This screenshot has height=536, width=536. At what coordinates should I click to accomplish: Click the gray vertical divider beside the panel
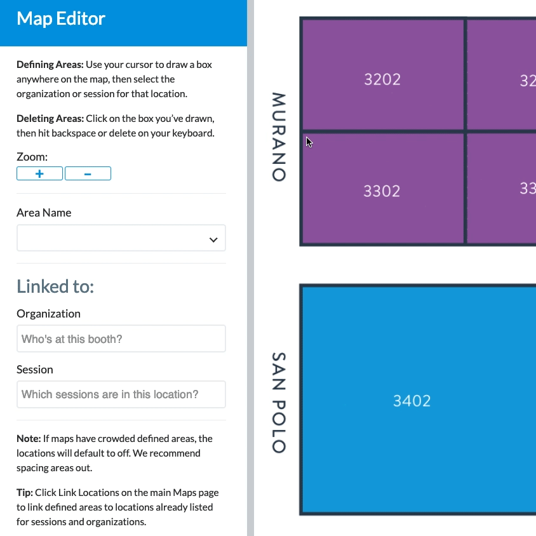[x=250, y=268]
